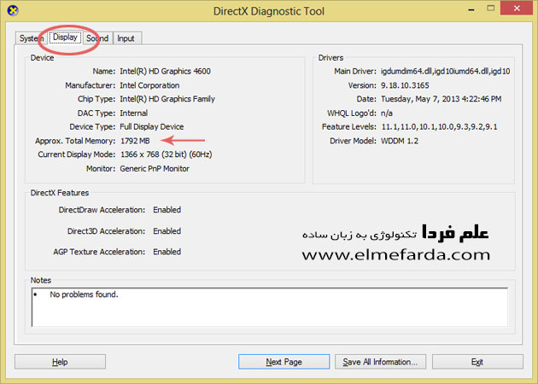
Task: Click inside the Notes text box
Action: point(269,305)
